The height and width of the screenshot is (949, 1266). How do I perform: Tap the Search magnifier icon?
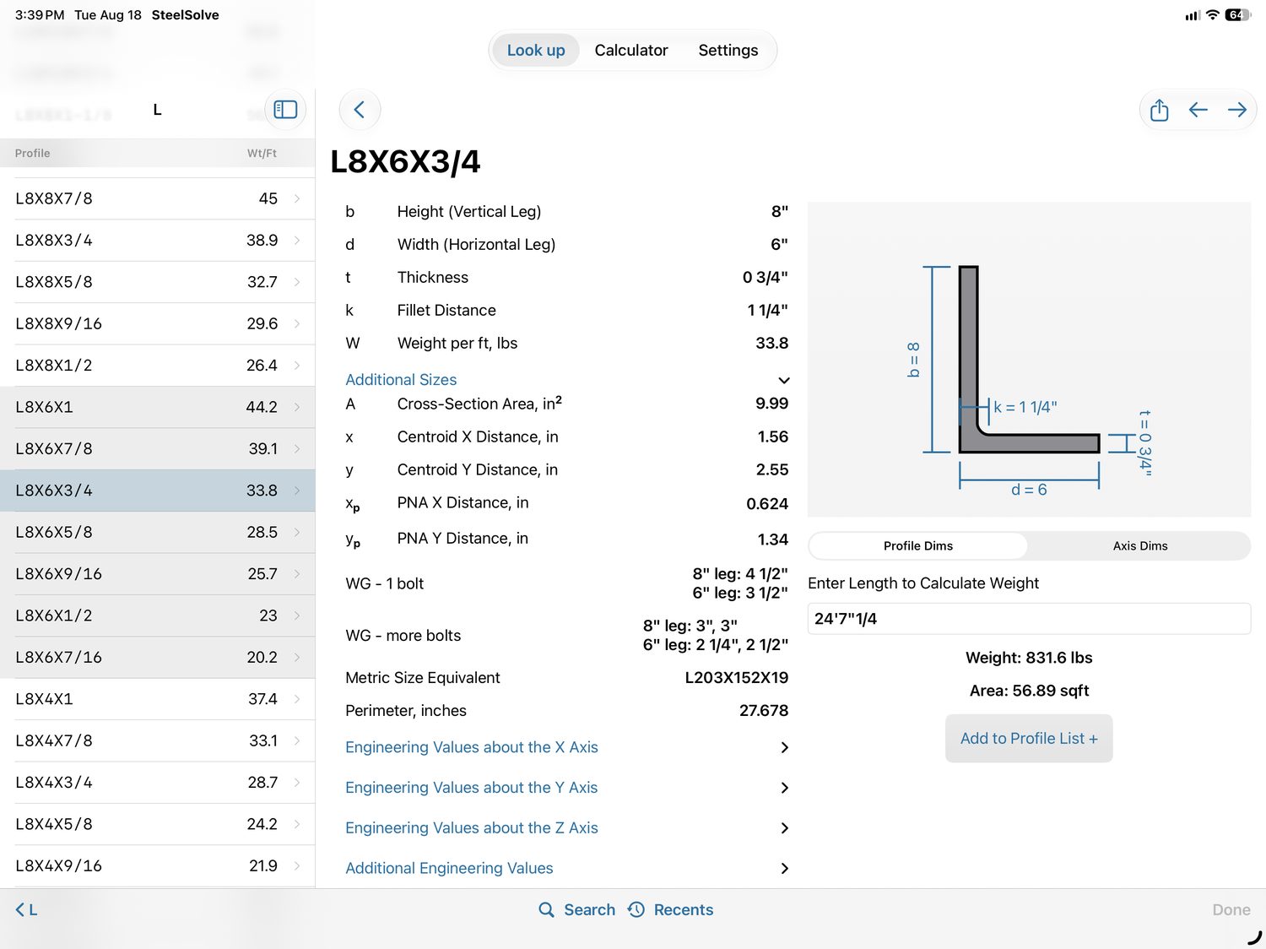tap(547, 909)
